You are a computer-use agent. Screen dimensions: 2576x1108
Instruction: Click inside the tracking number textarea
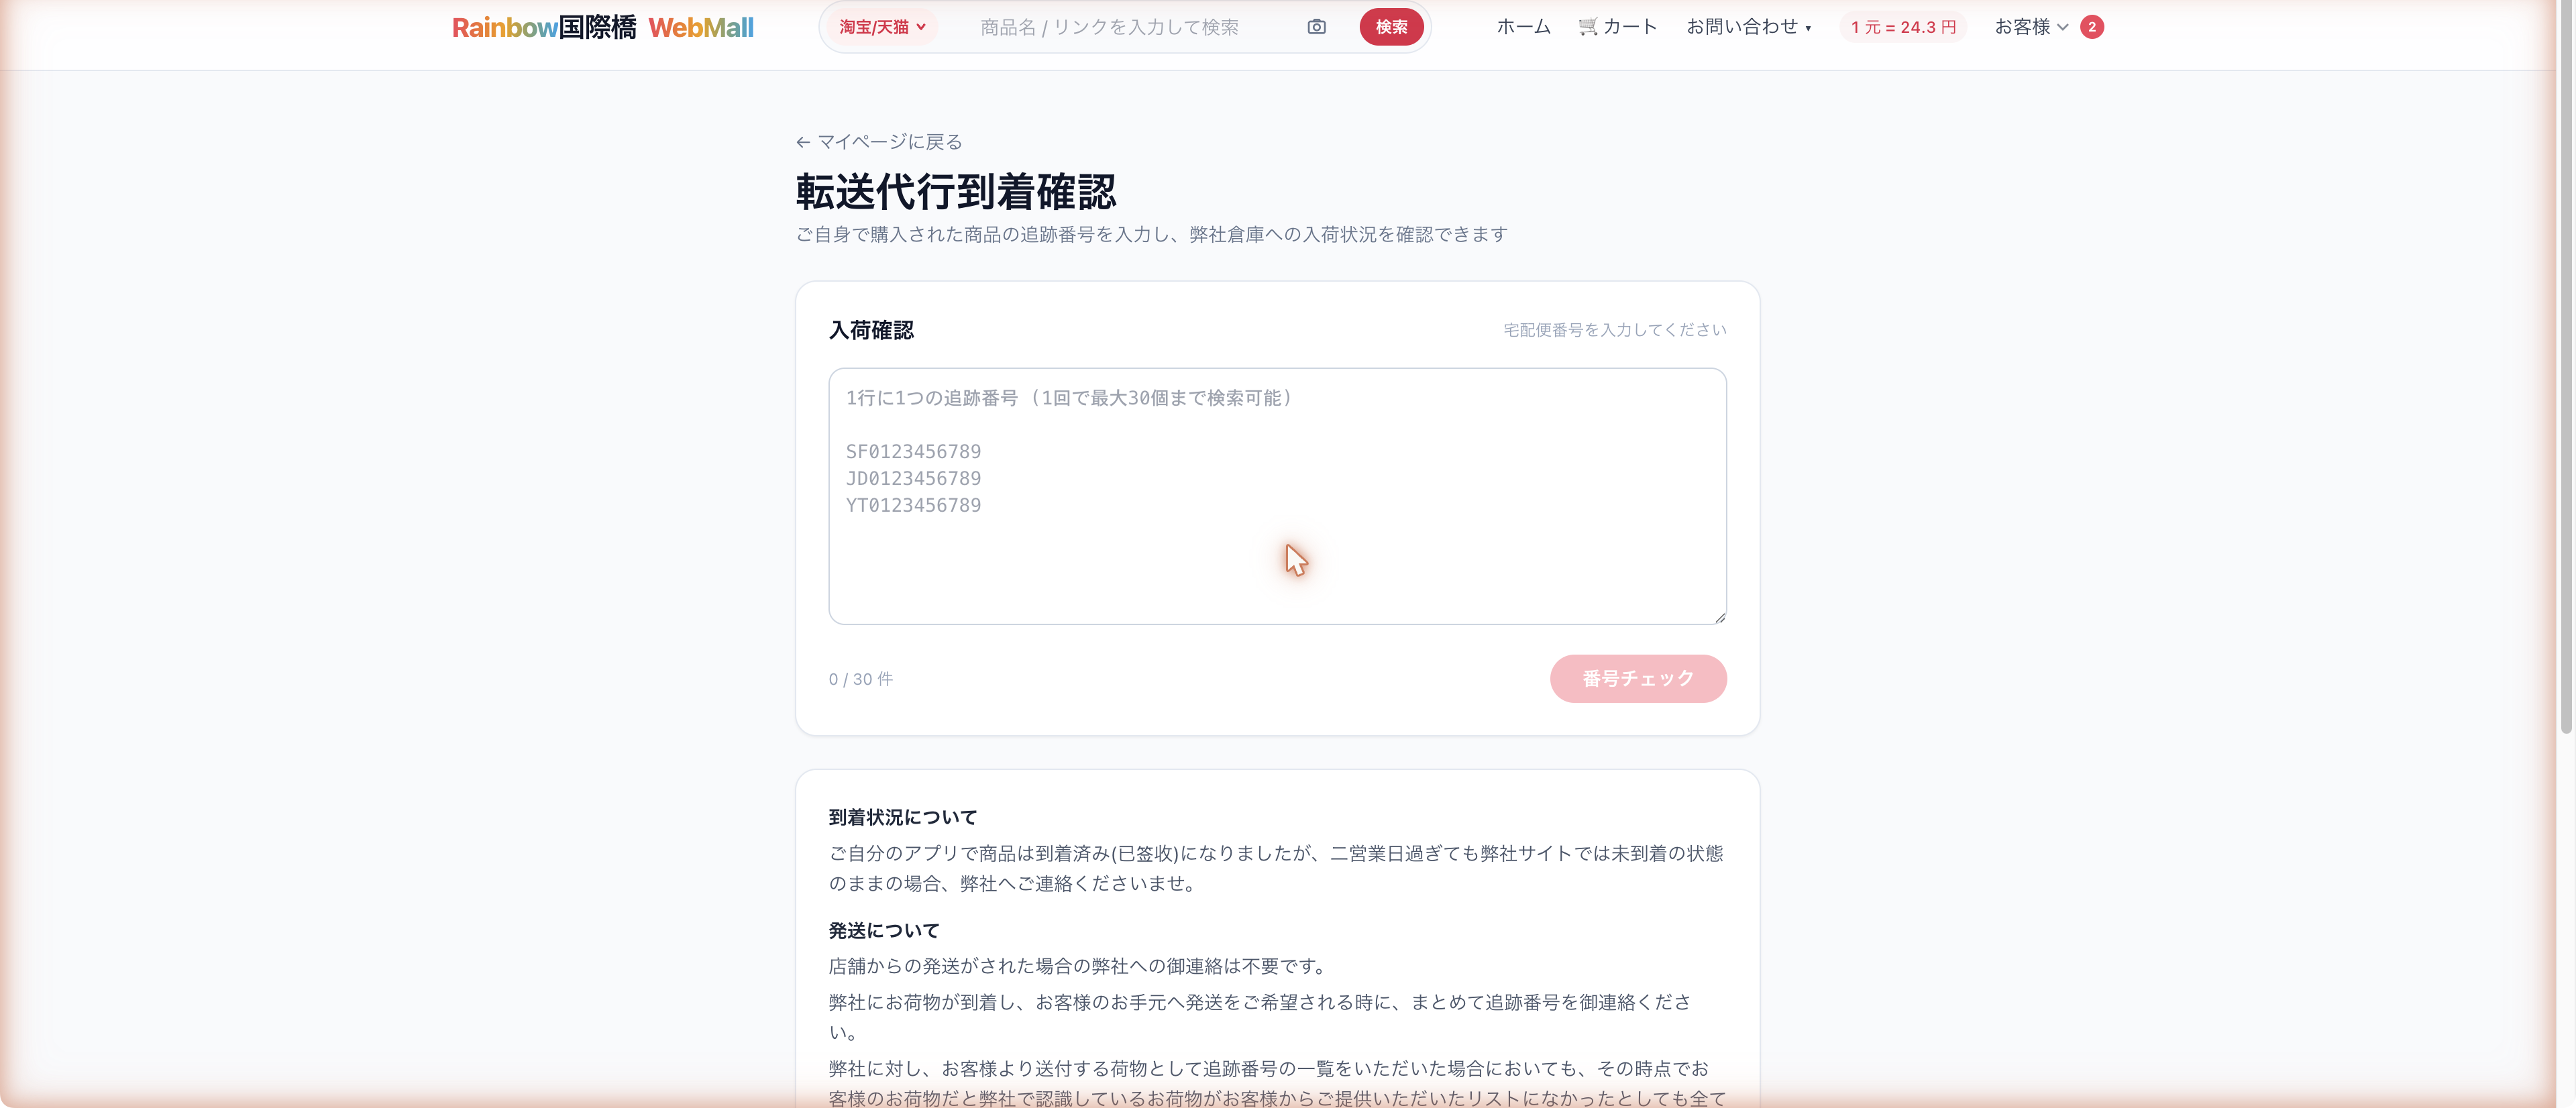1277,496
